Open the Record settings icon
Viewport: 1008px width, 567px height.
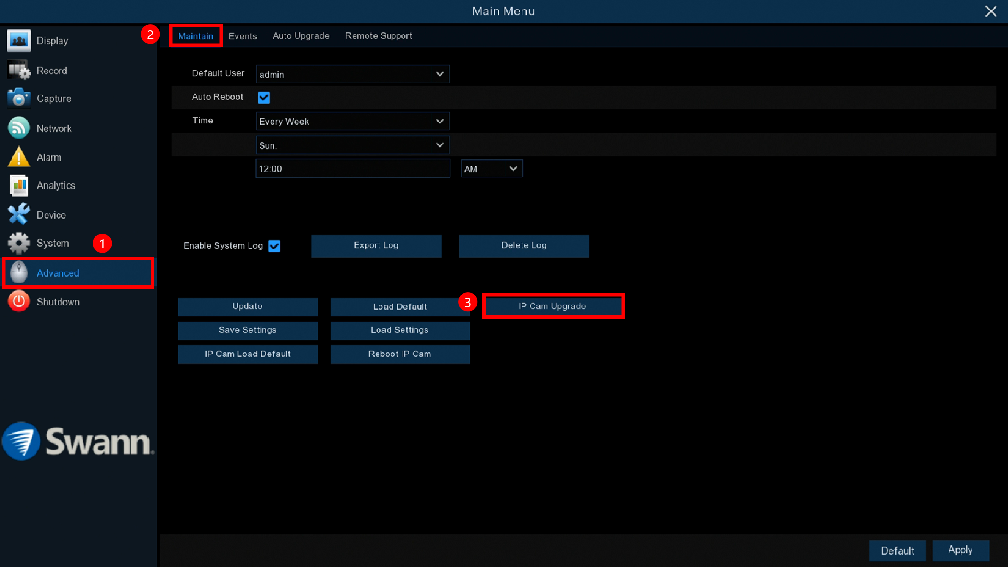pyautogui.click(x=19, y=71)
